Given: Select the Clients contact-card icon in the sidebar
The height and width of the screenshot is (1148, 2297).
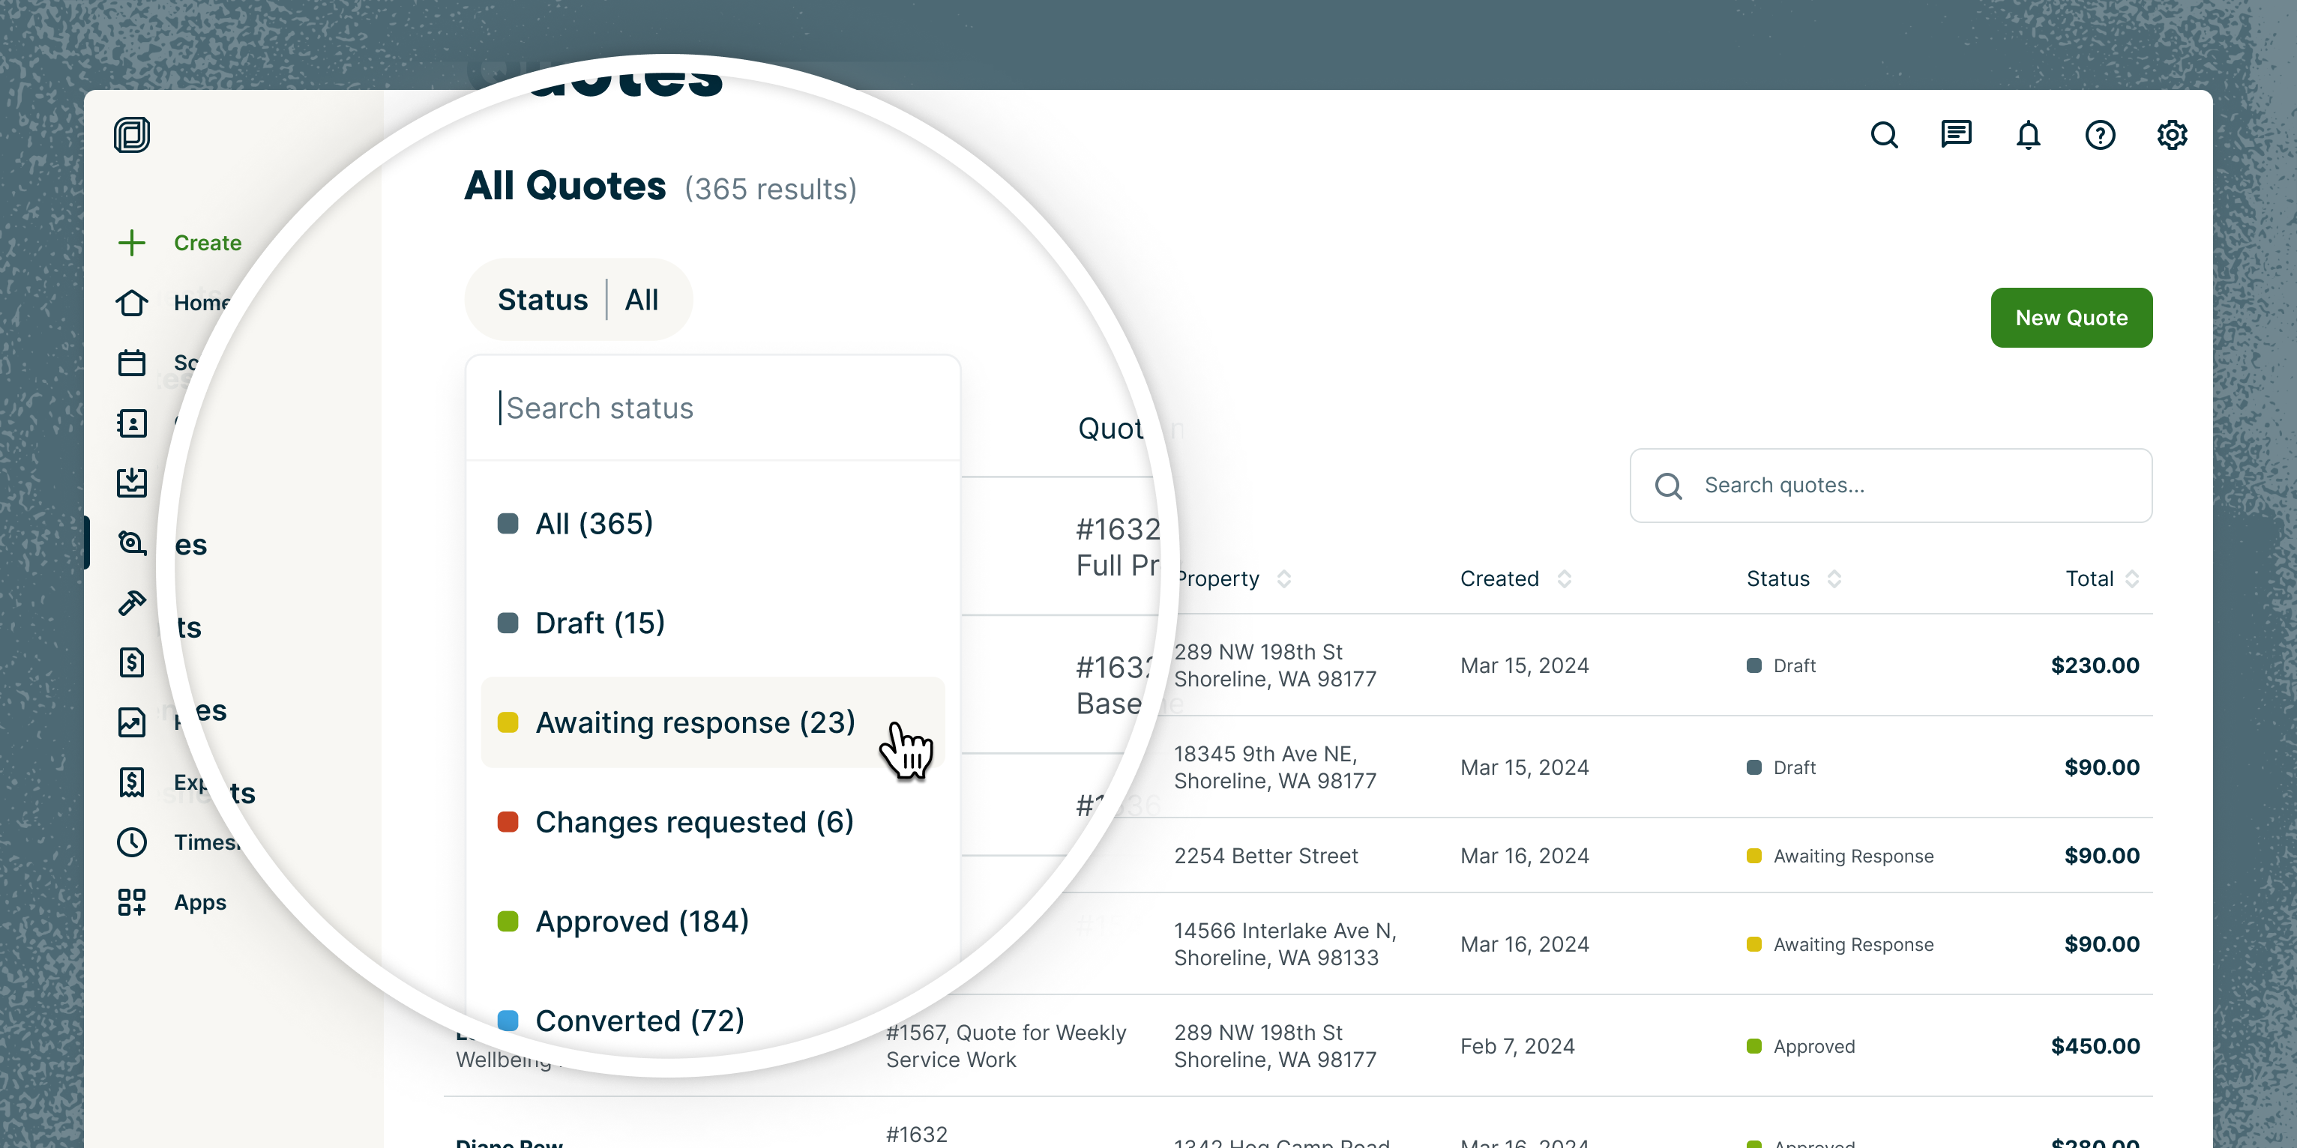Looking at the screenshot, I should 131,423.
